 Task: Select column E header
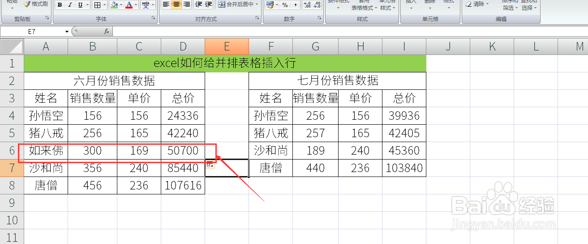click(x=227, y=46)
